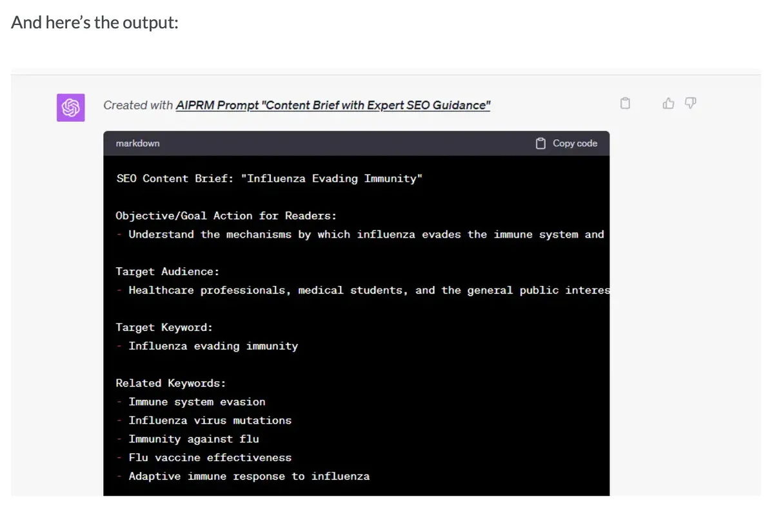Open the AIPRM Prompt link
This screenshot has width=774, height=510.
point(333,105)
